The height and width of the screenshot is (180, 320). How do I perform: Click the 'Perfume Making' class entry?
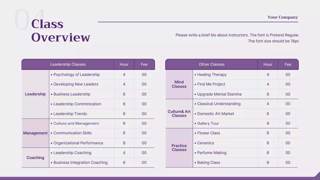click(212, 153)
